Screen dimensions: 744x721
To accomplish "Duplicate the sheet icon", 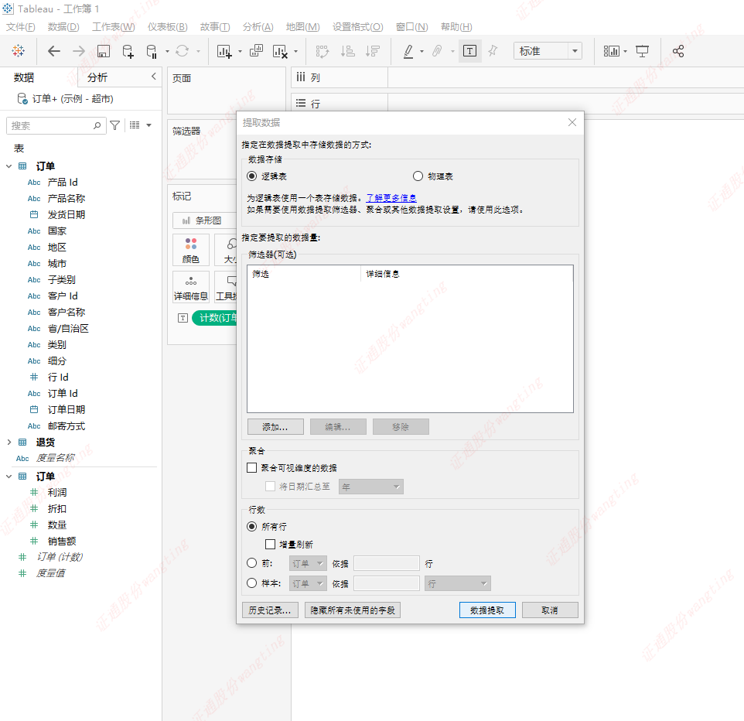I will (256, 51).
